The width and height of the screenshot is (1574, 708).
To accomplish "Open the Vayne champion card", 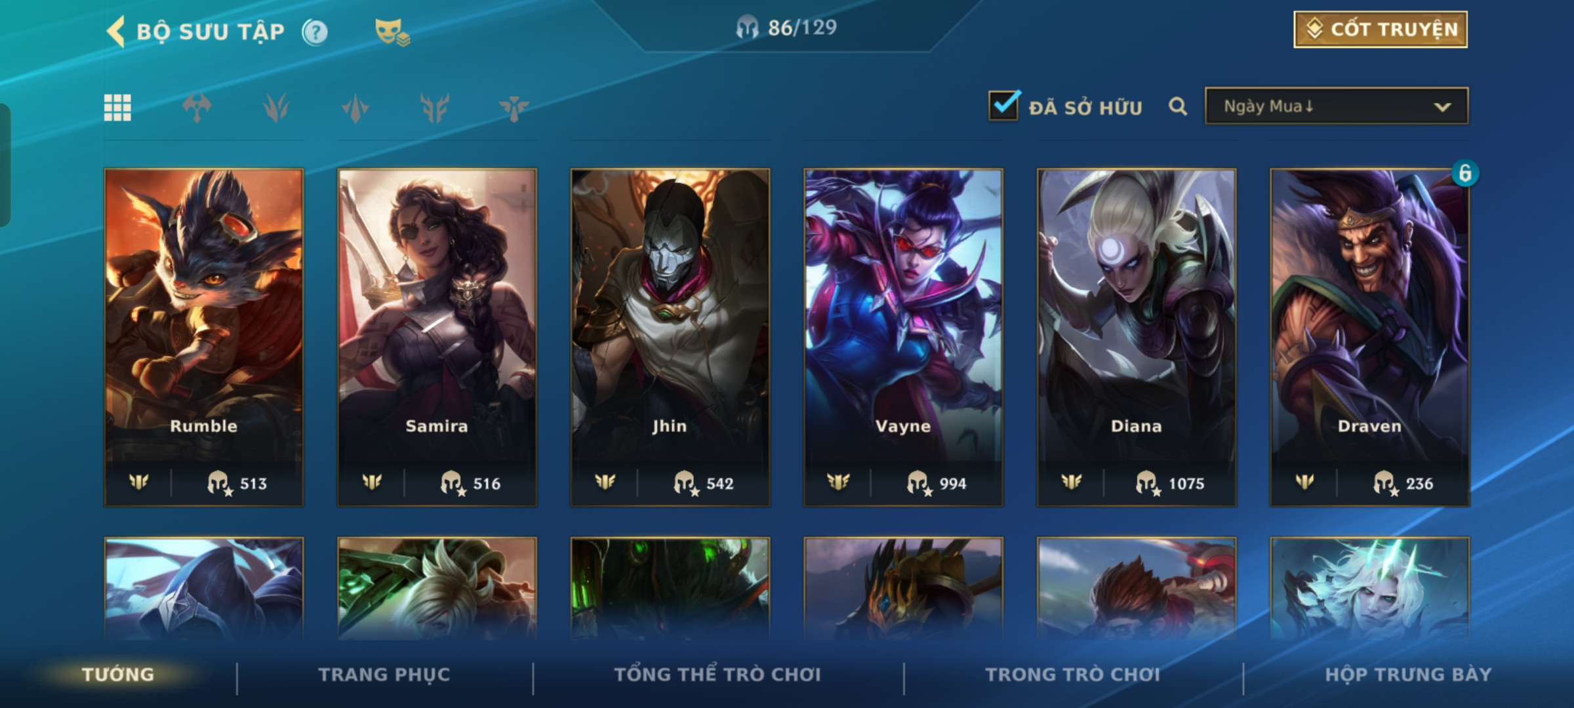I will [903, 337].
